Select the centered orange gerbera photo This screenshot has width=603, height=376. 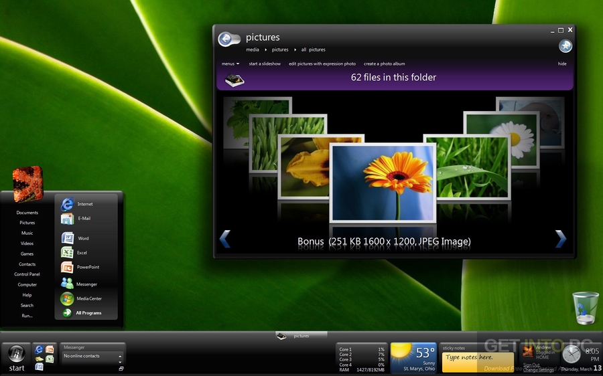point(383,183)
